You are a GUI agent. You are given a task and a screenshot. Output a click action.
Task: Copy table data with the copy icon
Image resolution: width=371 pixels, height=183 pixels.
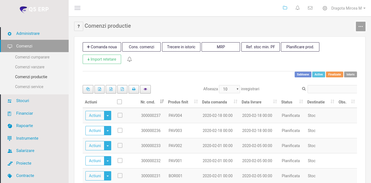click(x=88, y=89)
